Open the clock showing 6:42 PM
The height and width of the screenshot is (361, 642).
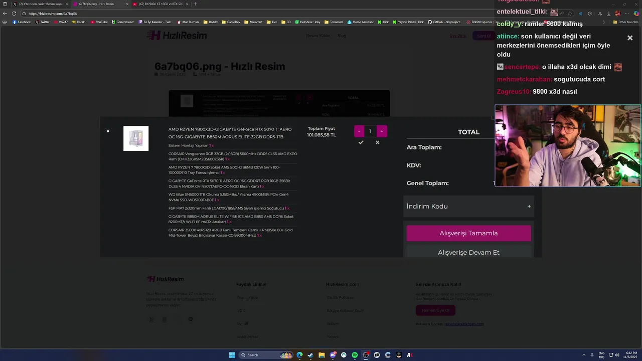(630, 355)
